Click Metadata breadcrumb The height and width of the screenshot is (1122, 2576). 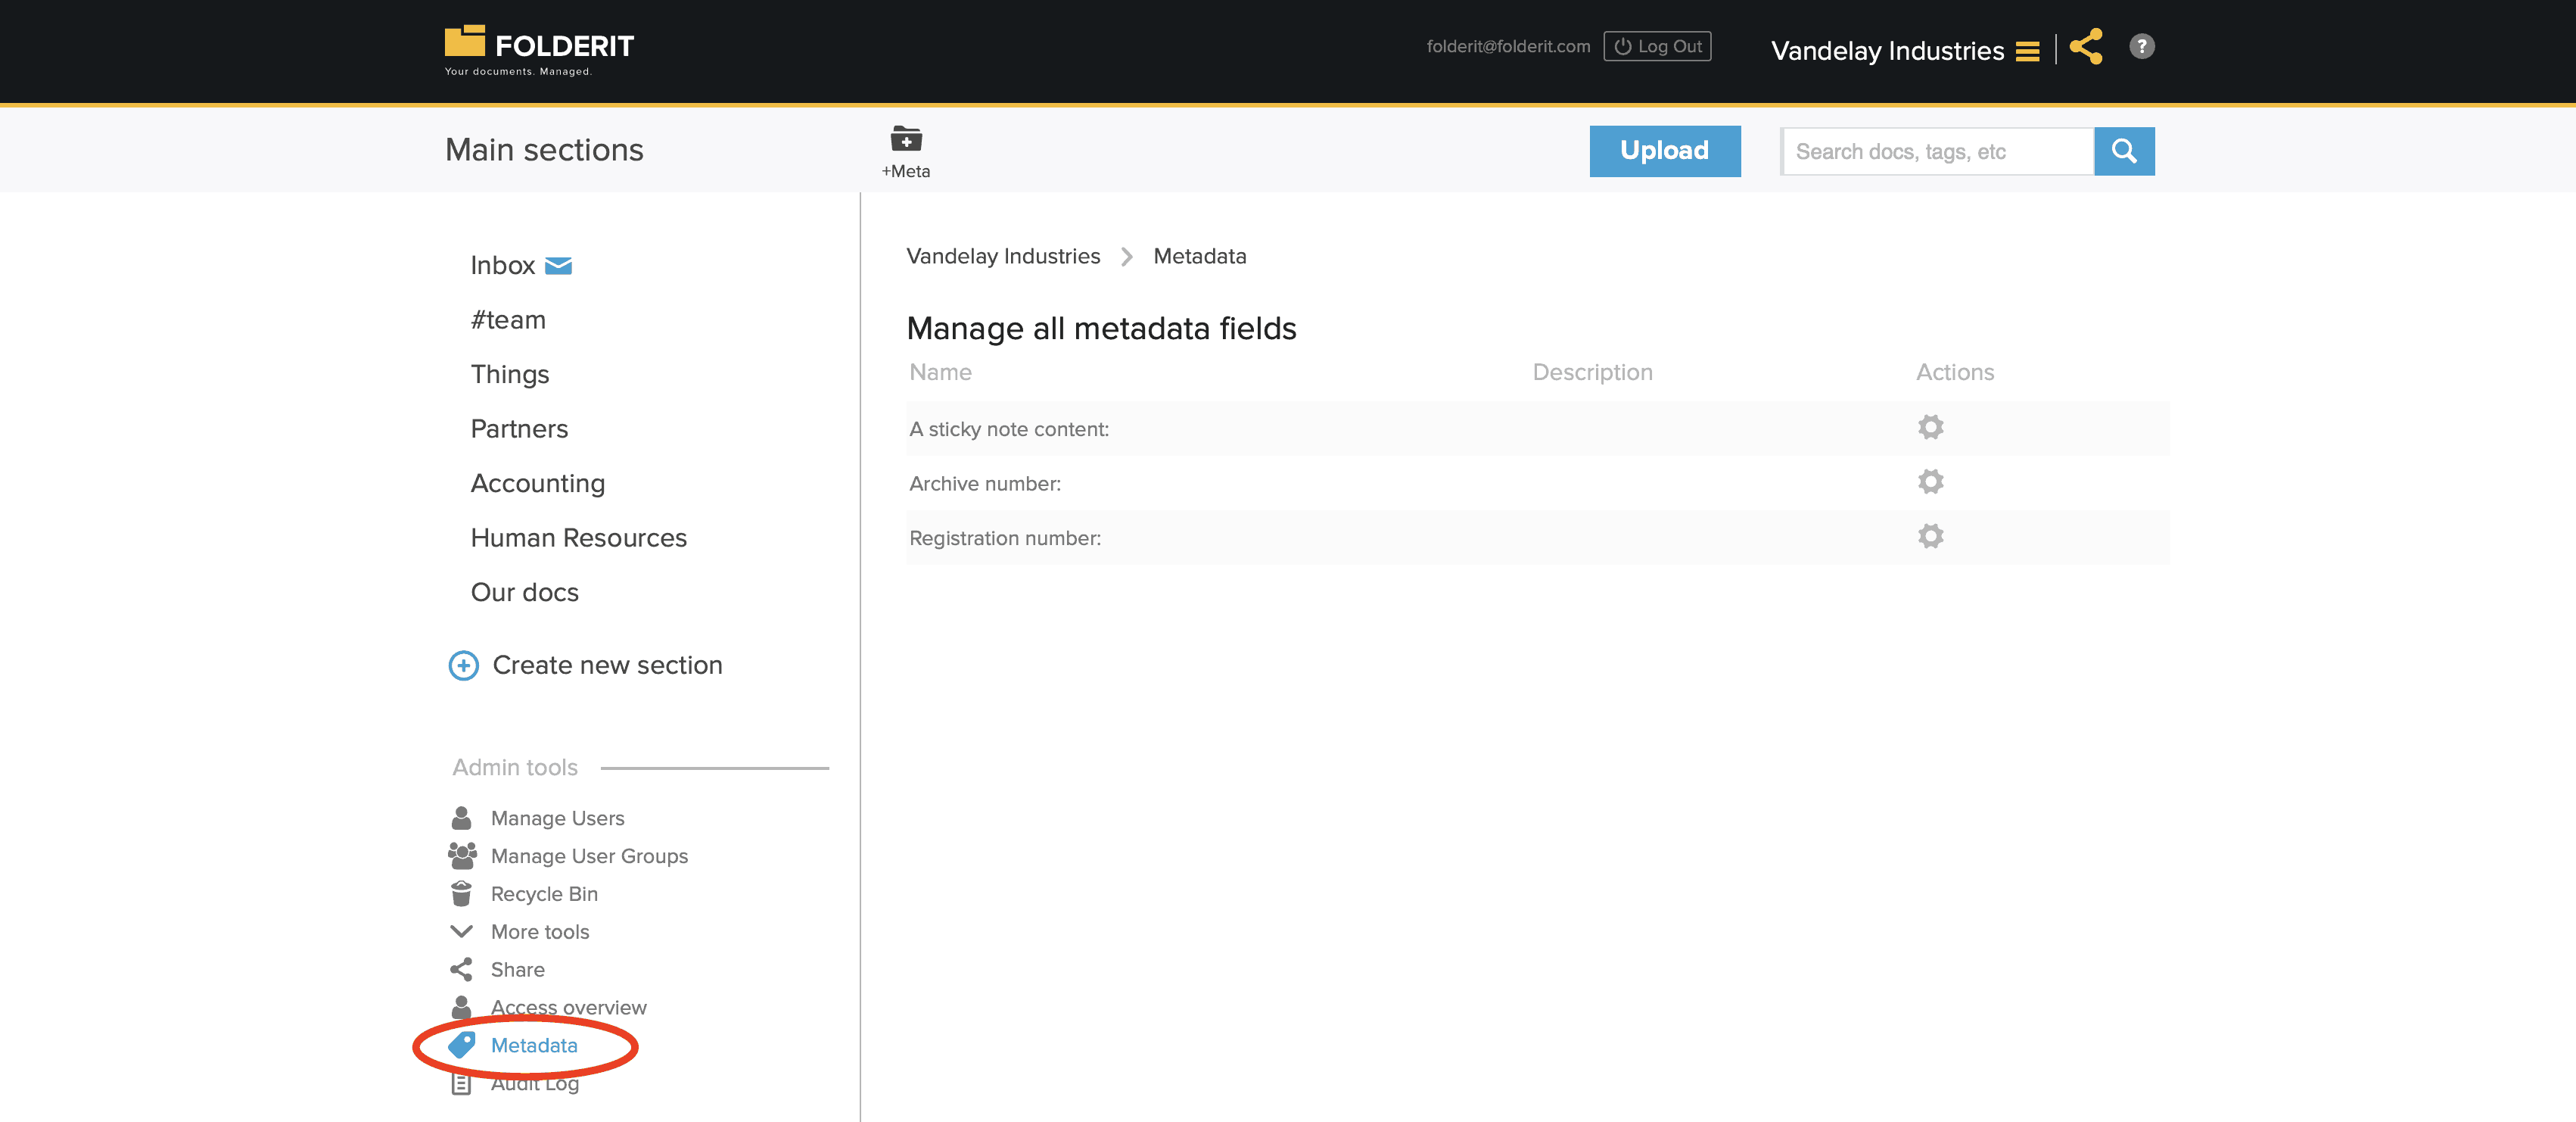(x=1200, y=256)
